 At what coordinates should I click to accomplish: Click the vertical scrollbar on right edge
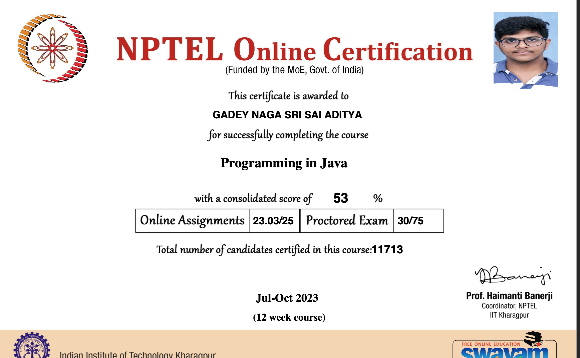click(x=578, y=179)
